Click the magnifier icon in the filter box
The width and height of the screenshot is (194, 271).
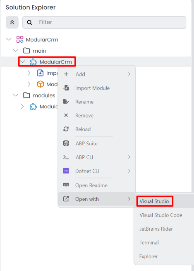point(30,22)
